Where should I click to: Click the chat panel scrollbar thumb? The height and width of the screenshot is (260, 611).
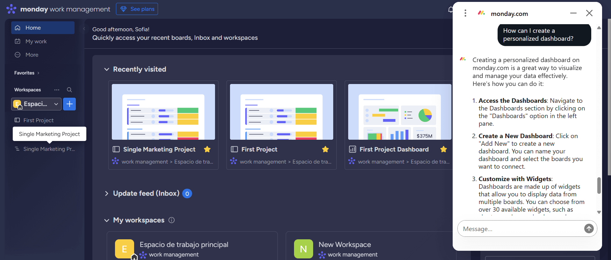(599, 185)
